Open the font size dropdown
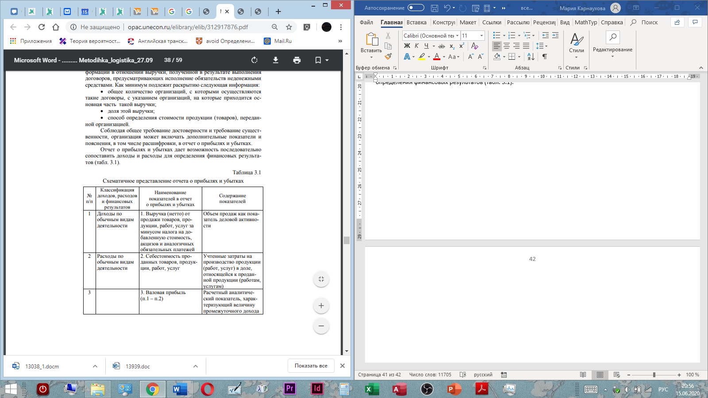Image resolution: width=708 pixels, height=398 pixels. point(481,36)
